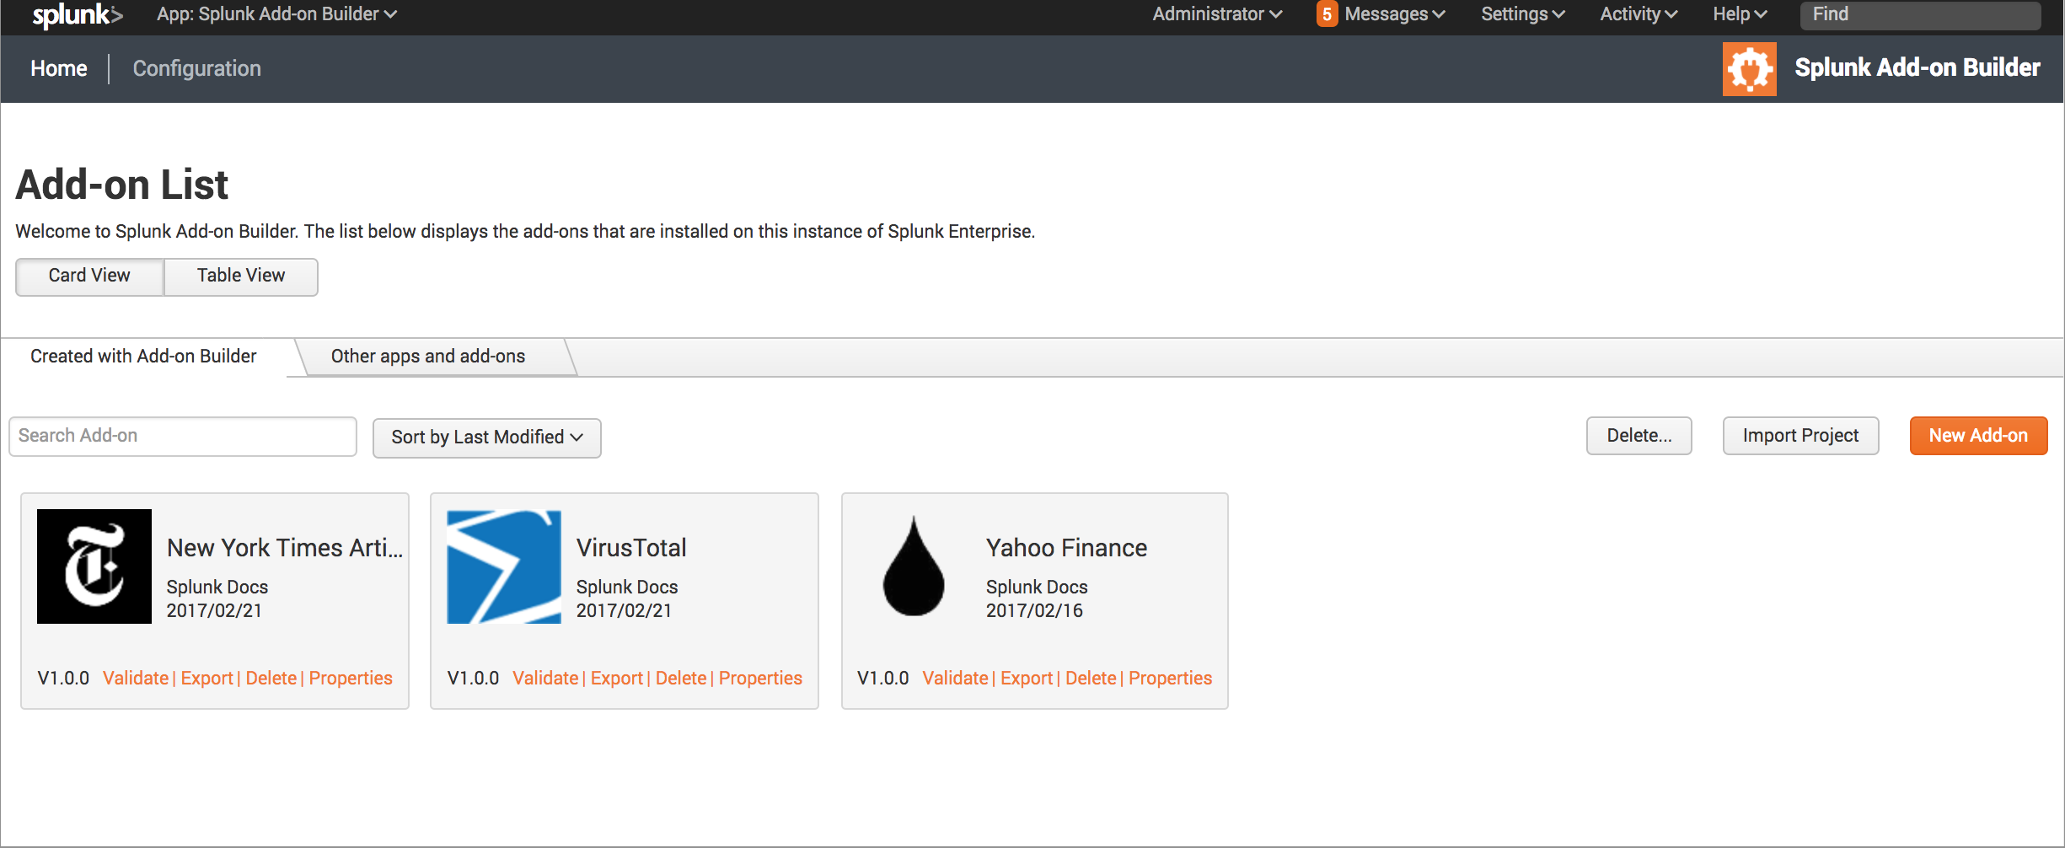
Task: Switch to Table View
Action: click(241, 276)
